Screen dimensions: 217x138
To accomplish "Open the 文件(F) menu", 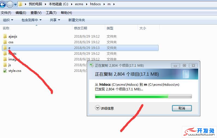I will (x=6, y=13).
